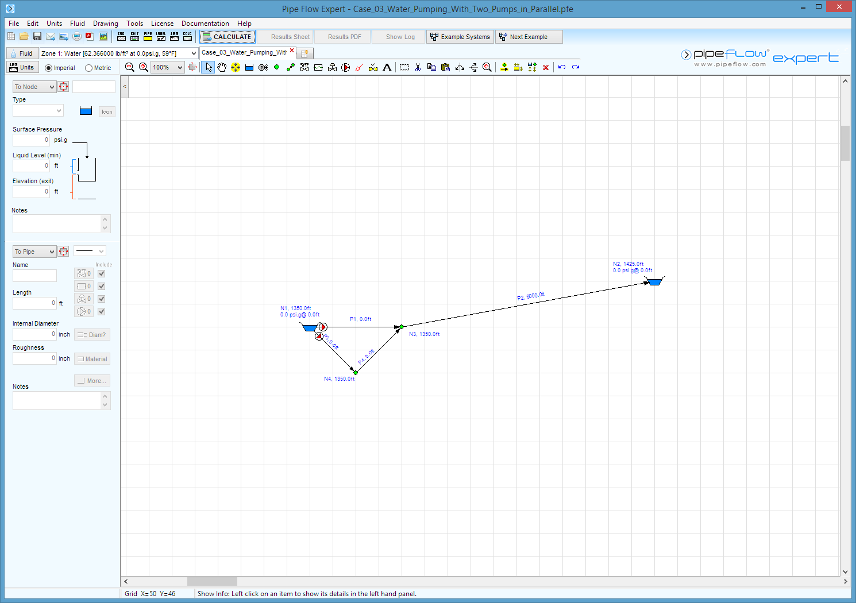Undo the last action with the blue arrow
This screenshot has height=603, width=856.
pos(562,67)
